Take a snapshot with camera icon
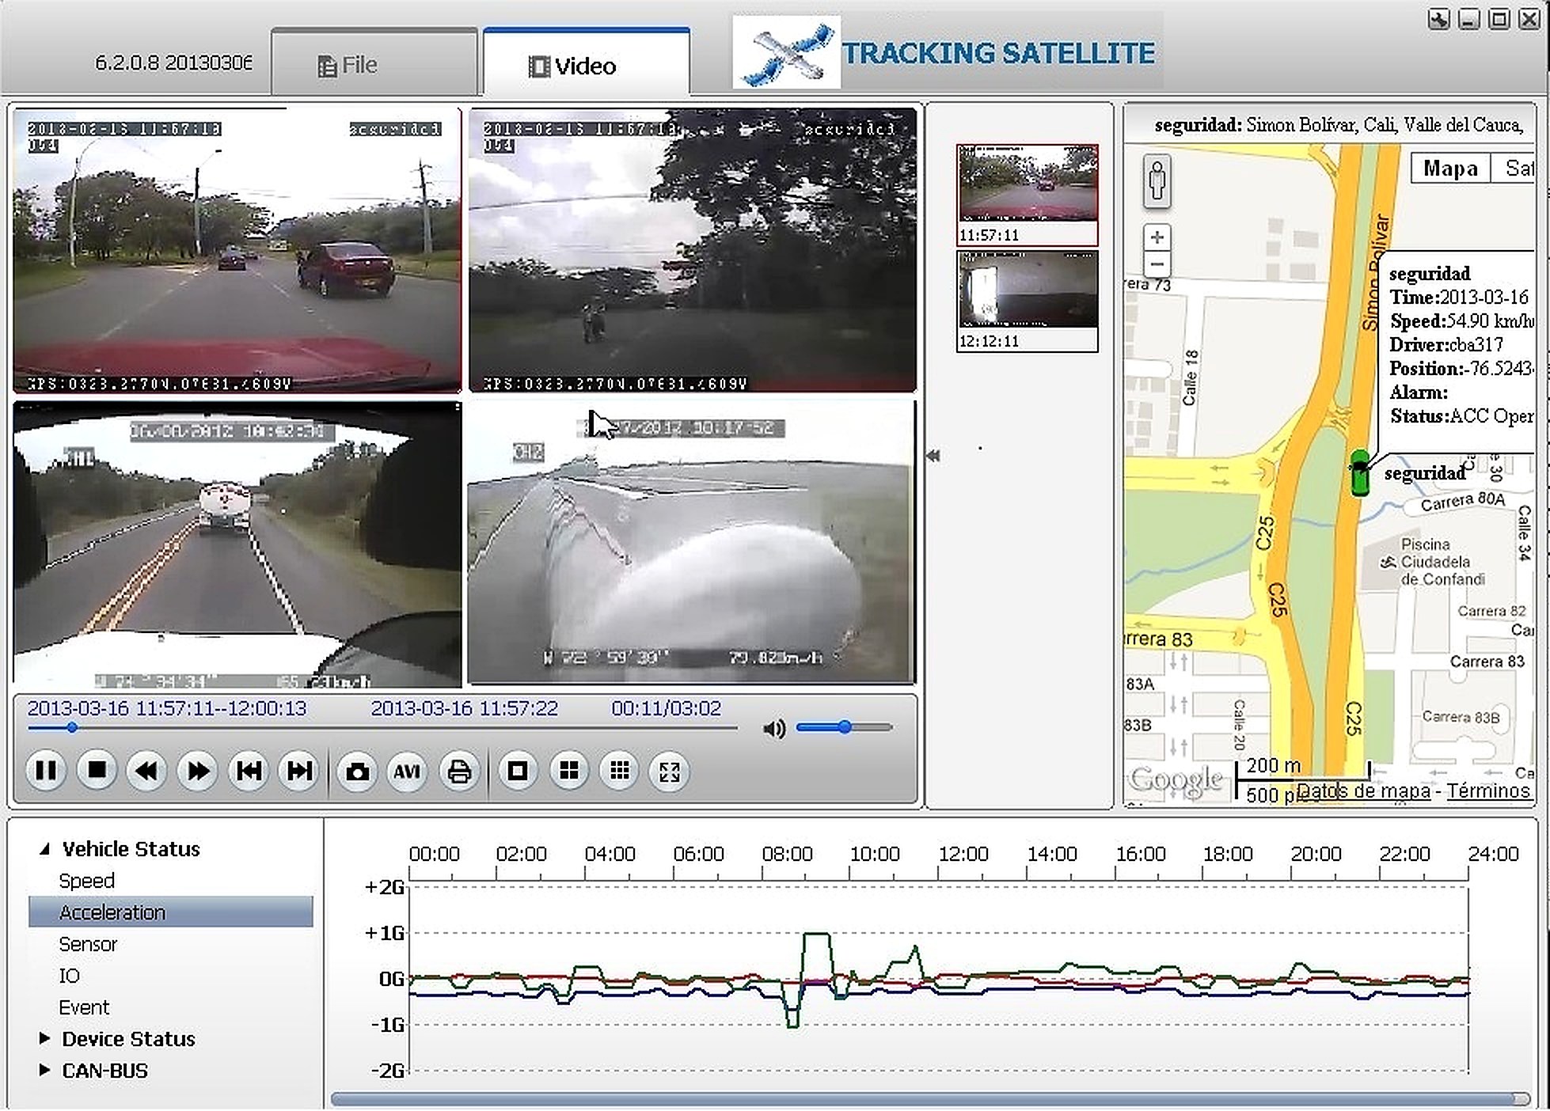This screenshot has height=1111, width=1550. 357,772
